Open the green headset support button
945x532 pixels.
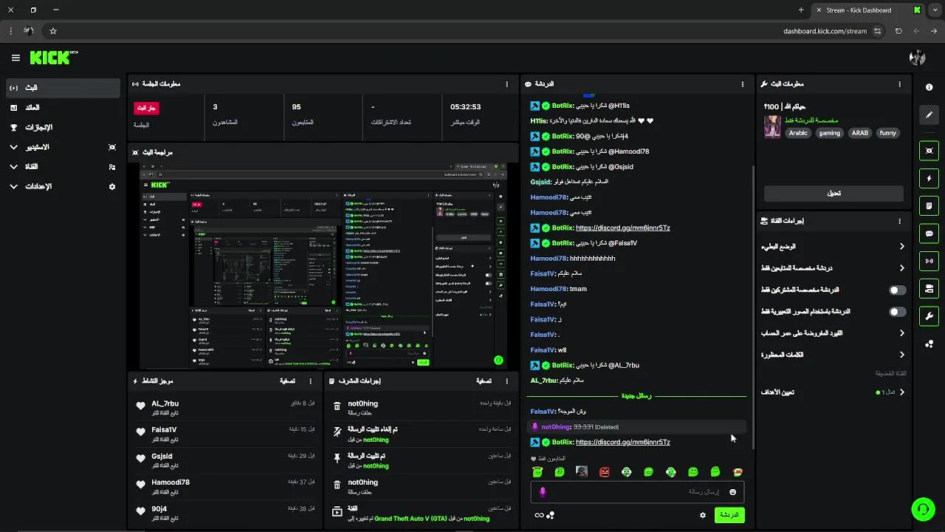pyautogui.click(x=922, y=509)
